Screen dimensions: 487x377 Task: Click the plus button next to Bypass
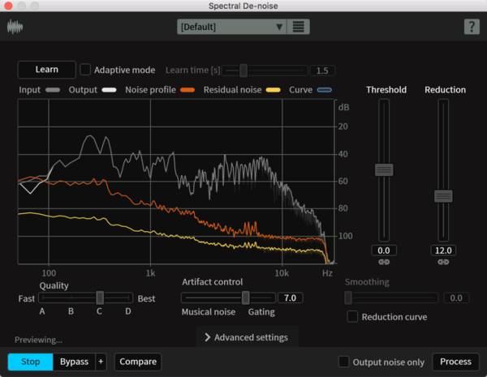click(x=101, y=362)
